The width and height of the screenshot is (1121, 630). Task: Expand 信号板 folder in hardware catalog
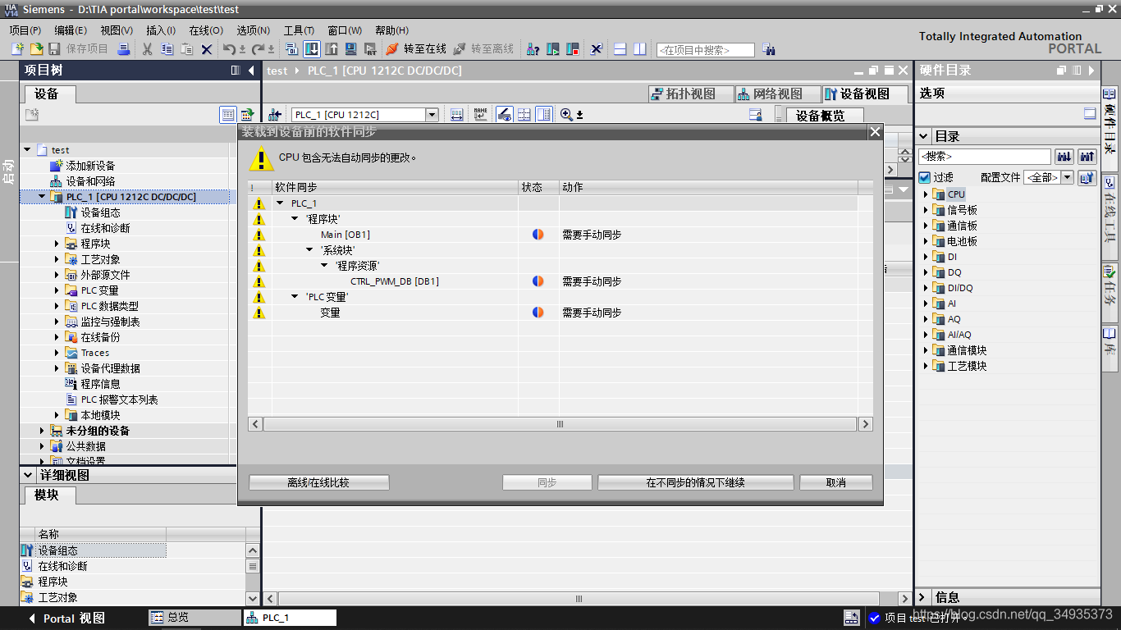pos(926,210)
